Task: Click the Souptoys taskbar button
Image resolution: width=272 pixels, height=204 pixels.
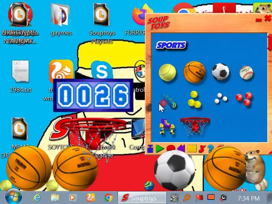Action: [x=142, y=198]
